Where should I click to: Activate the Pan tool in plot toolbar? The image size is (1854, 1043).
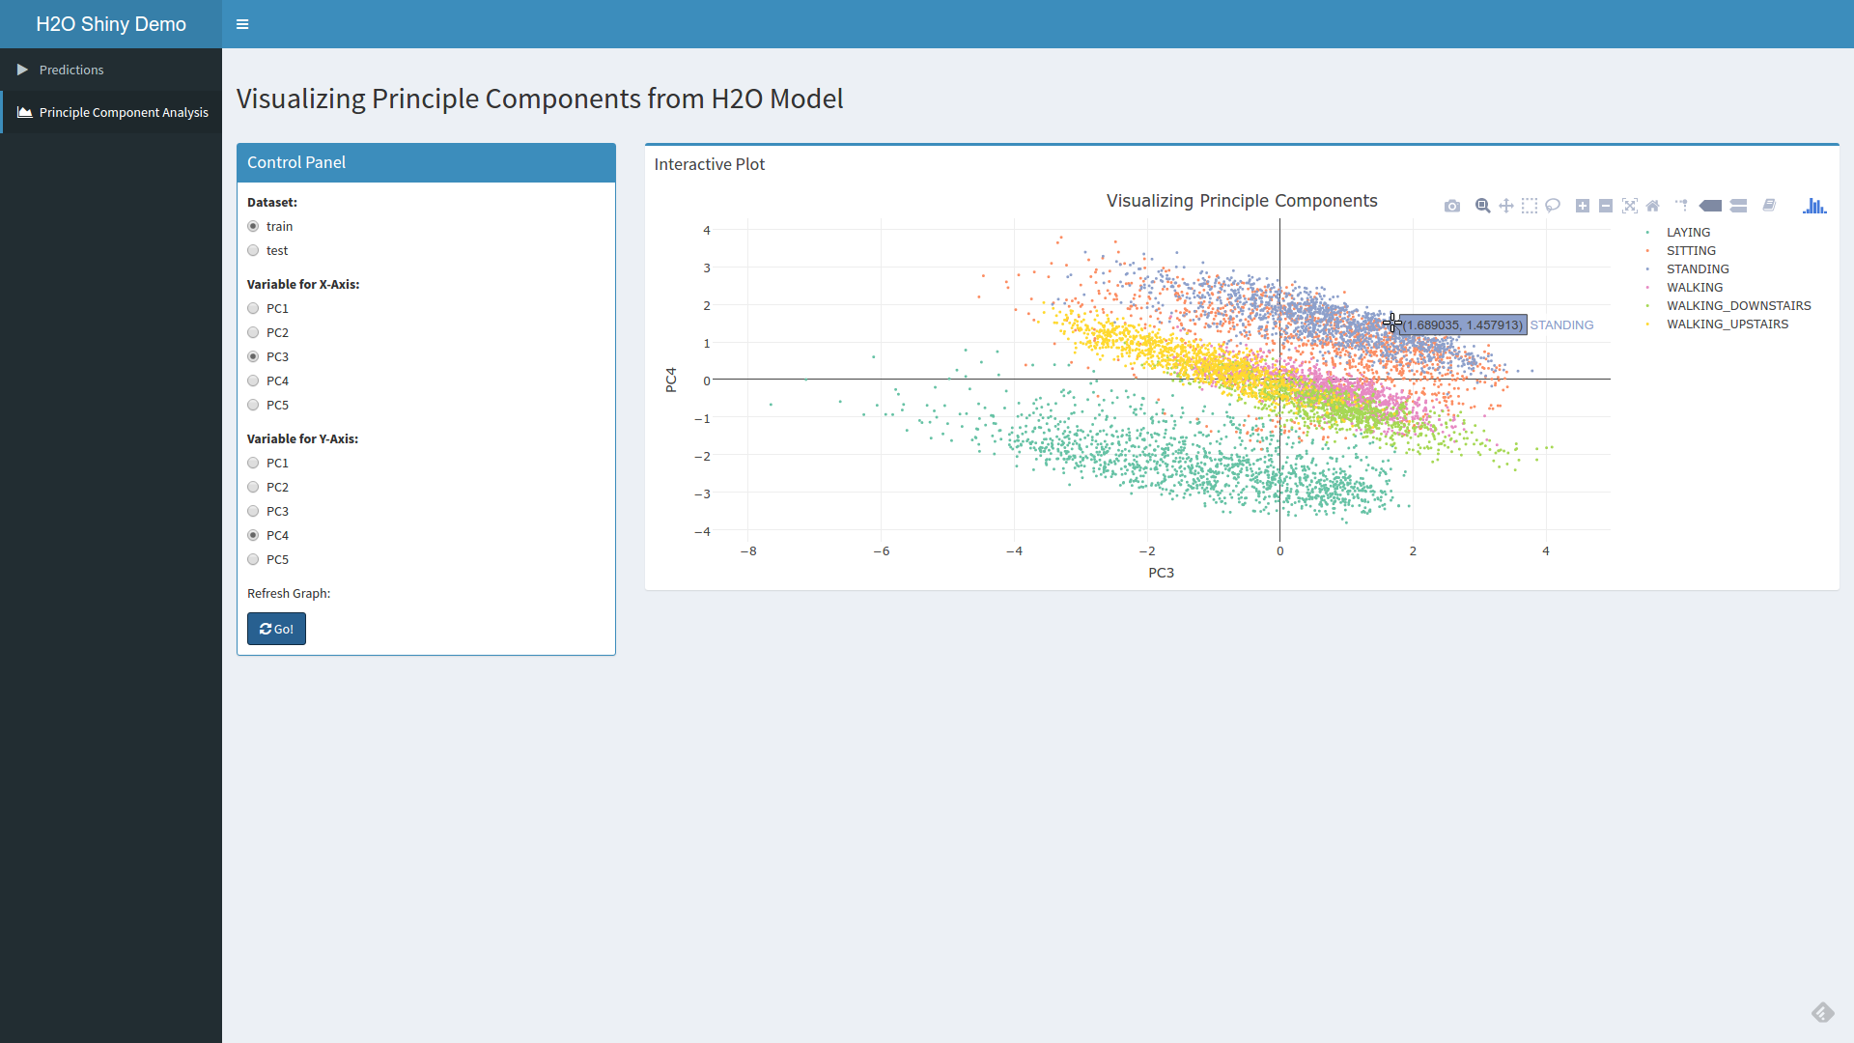point(1506,206)
